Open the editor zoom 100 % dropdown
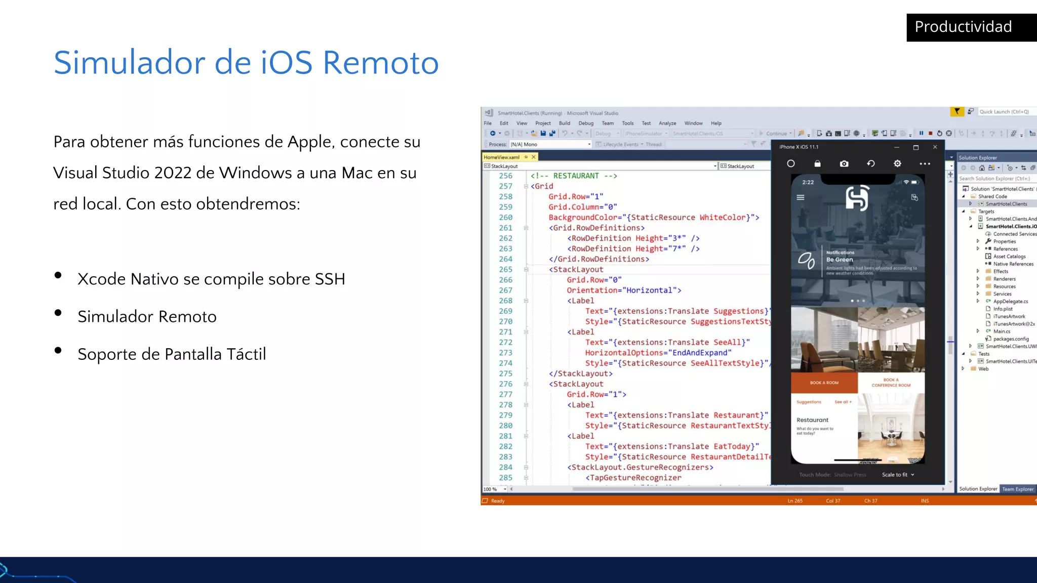Image resolution: width=1037 pixels, height=583 pixels. 495,489
